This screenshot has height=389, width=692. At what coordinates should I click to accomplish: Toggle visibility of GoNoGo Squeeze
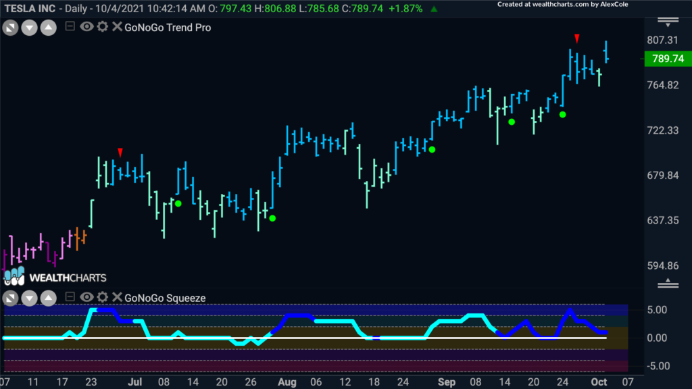pyautogui.click(x=86, y=297)
